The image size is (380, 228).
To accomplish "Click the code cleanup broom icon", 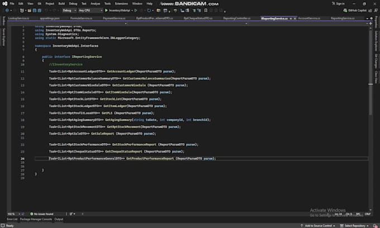I will [x=71, y=214].
